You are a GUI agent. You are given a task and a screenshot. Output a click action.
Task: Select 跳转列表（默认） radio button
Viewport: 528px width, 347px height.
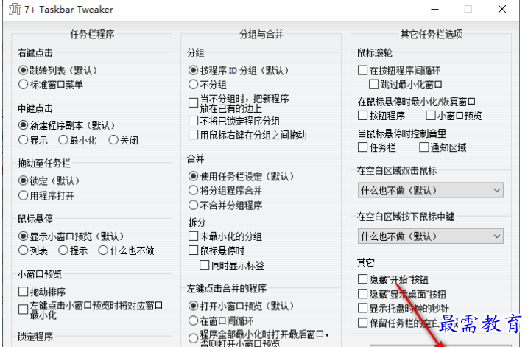click(23, 71)
